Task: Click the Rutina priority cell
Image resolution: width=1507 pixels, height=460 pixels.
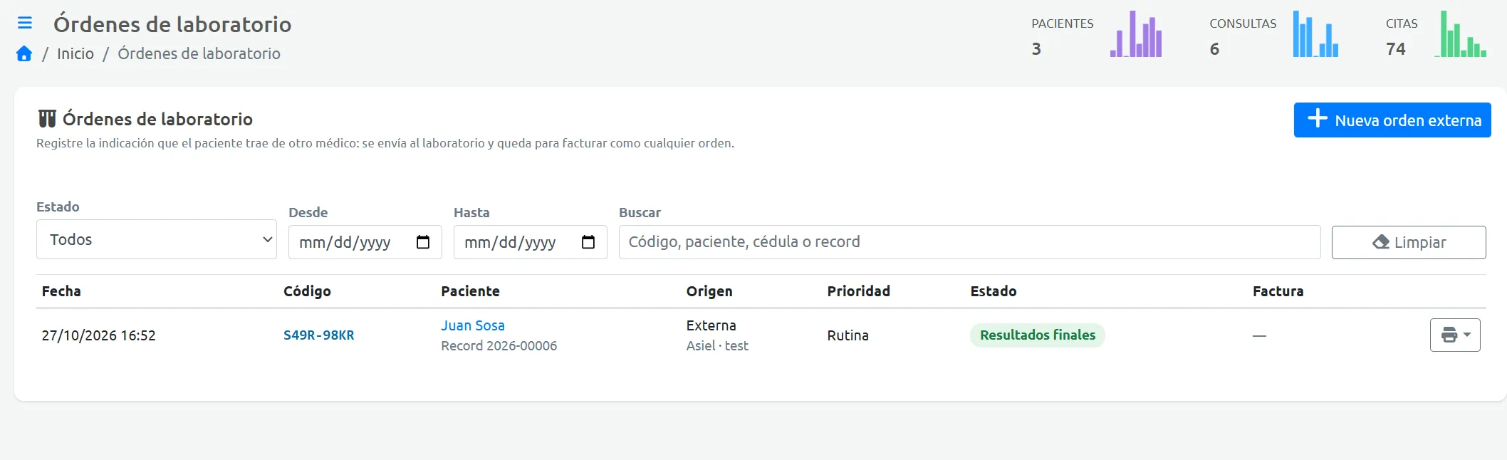Action: click(848, 335)
